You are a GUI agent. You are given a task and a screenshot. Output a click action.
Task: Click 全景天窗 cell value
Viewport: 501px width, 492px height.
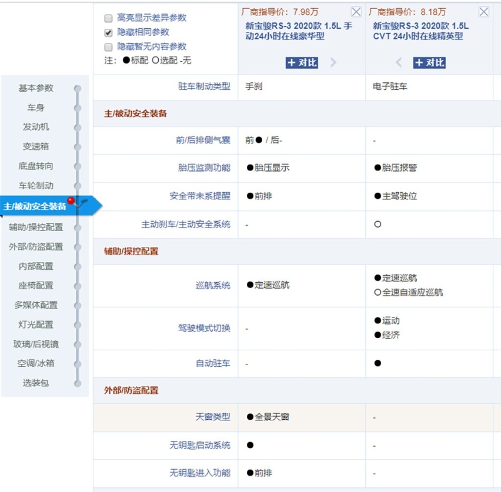tap(268, 417)
